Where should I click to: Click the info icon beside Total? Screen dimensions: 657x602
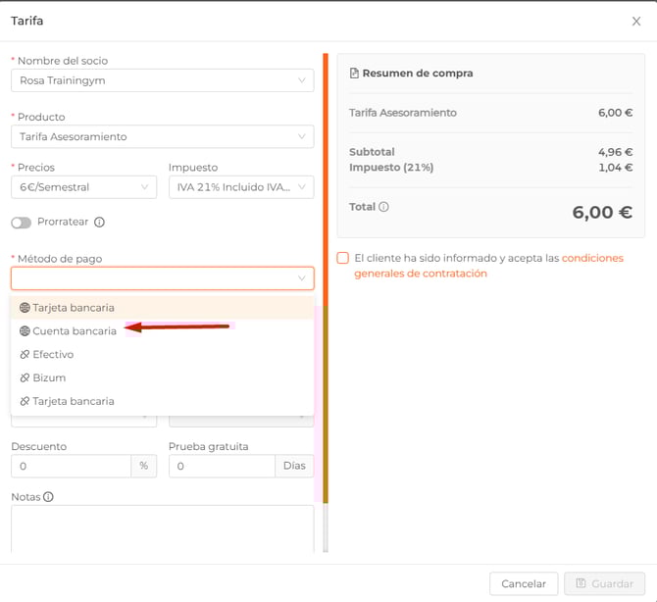tap(383, 207)
